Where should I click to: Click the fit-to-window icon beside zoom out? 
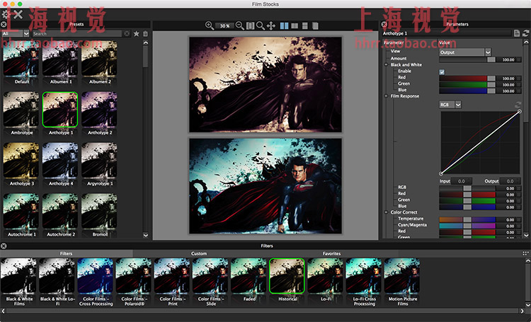point(250,25)
